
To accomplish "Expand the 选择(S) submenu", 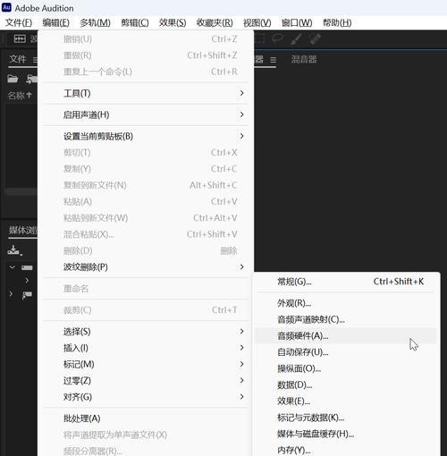I will pos(146,332).
